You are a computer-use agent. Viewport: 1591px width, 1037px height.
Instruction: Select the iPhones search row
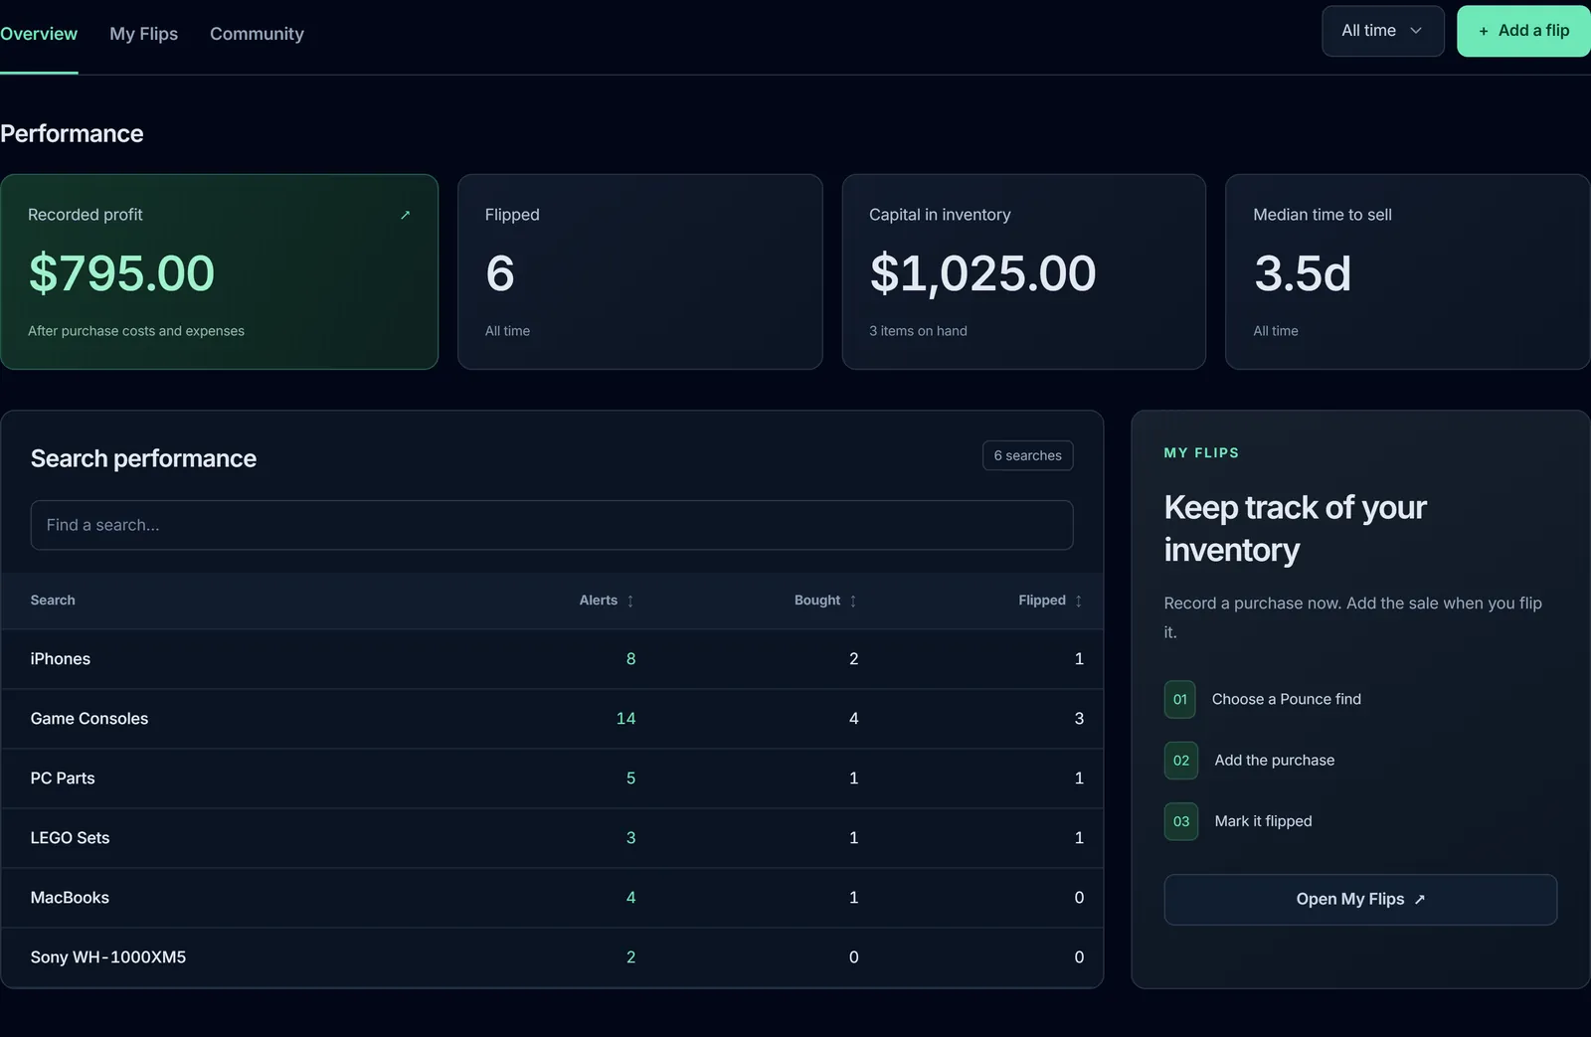[x=552, y=659]
